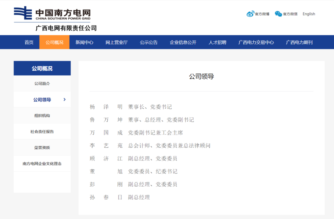Visit 广西电力交易中心 from navigation
Viewport: 334px width, 219px height.
pos(256,42)
